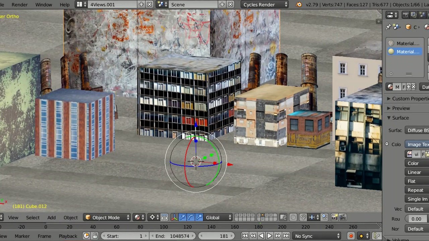Render OpenGL animation clapperboard icon
429x241 pixels.
[x=342, y=218]
